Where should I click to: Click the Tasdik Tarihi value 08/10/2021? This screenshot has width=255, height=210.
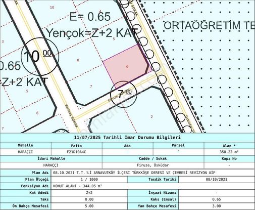click(217, 179)
